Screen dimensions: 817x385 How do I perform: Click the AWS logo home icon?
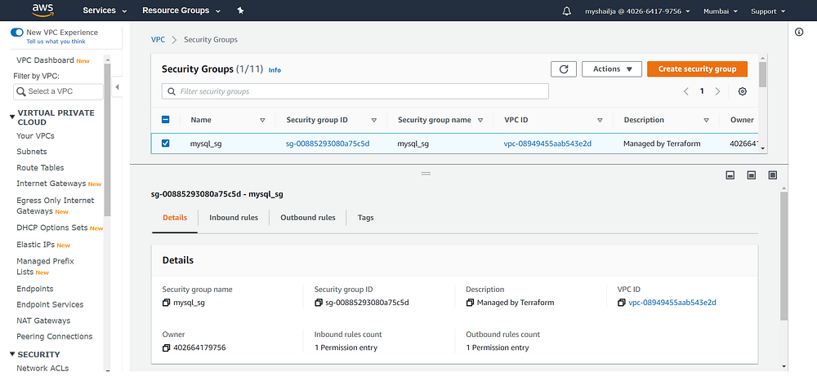pos(43,11)
